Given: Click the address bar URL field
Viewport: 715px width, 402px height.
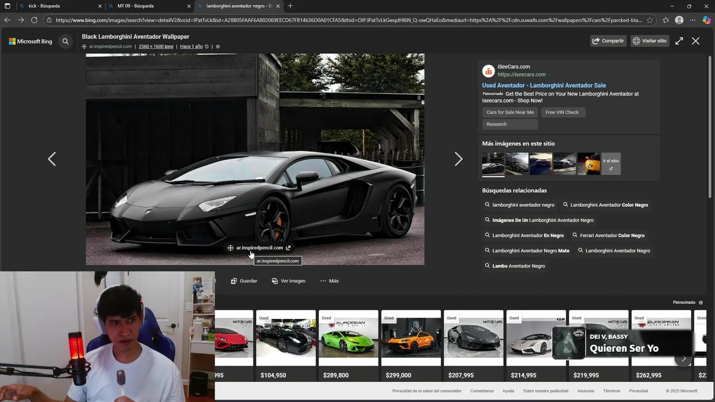Looking at the screenshot, I should (349, 20).
